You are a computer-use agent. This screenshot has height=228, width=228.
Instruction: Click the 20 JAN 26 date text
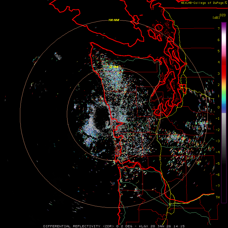click(x=160, y=226)
